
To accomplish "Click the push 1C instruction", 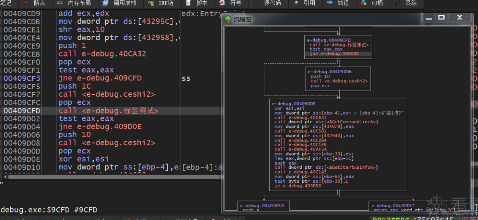I will (x=74, y=86).
